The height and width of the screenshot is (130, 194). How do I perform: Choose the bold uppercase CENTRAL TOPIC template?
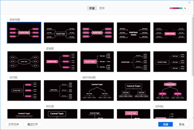[133, 32]
